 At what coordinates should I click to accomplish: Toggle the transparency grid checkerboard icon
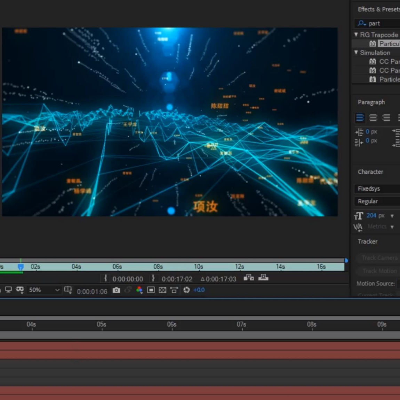[162, 290]
